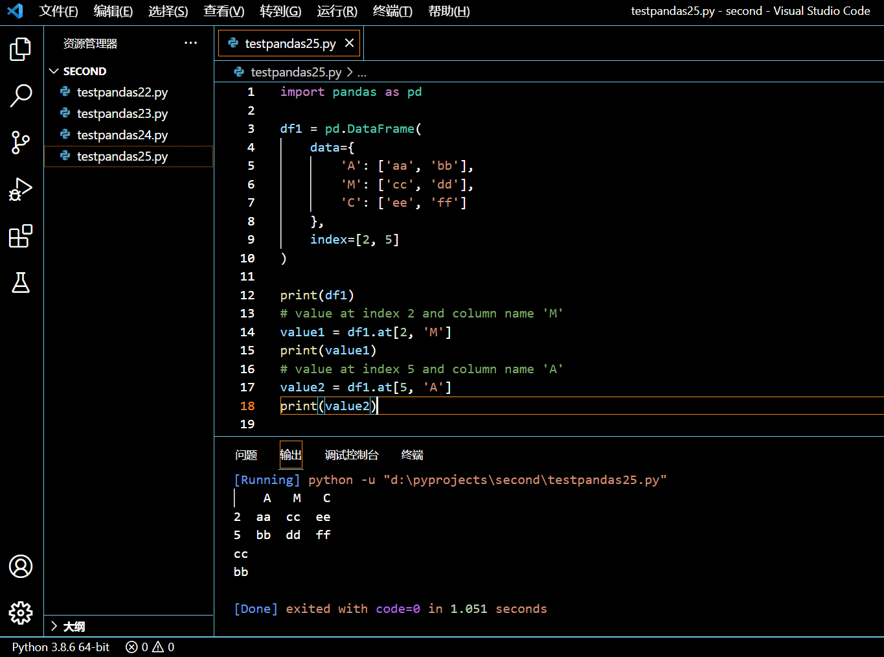Click 'value1 = df1.at[2, 'M']' line
Image resolution: width=884 pixels, height=657 pixels.
click(x=366, y=332)
